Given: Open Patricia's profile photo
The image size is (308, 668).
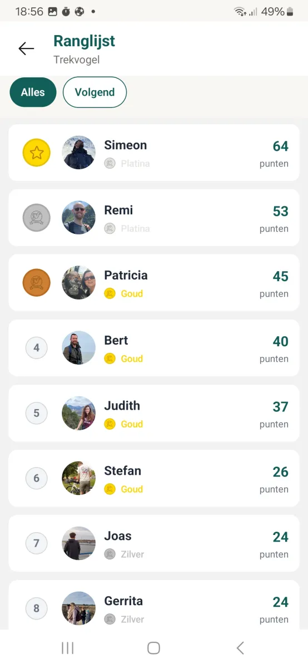Looking at the screenshot, I should (x=78, y=283).
